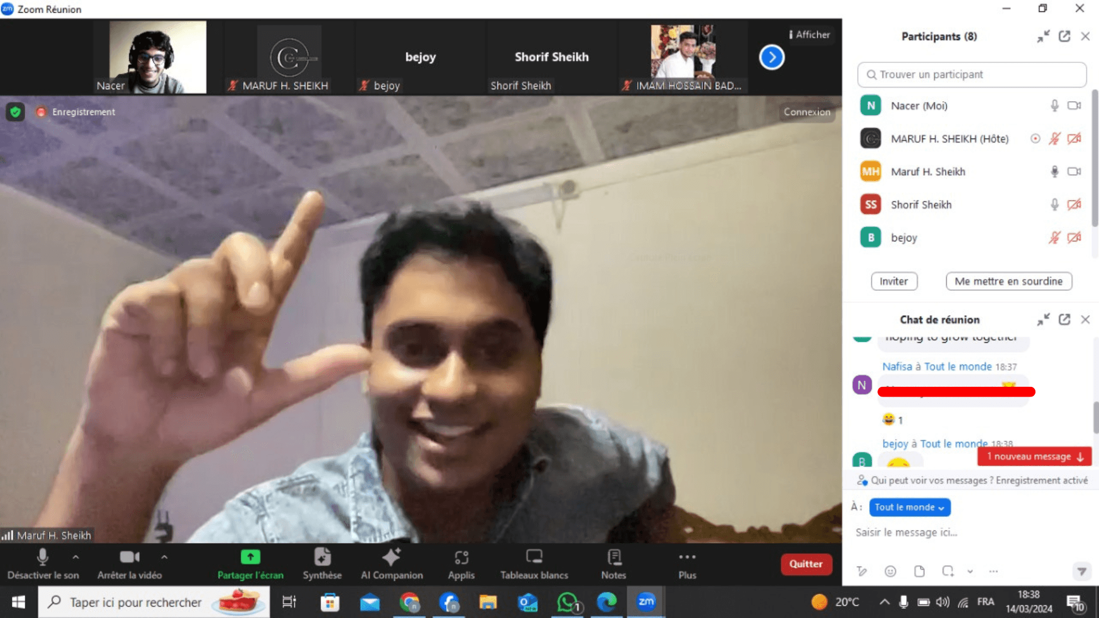Image resolution: width=1099 pixels, height=618 pixels.
Task: Click the red Quitter button
Action: 806,564
